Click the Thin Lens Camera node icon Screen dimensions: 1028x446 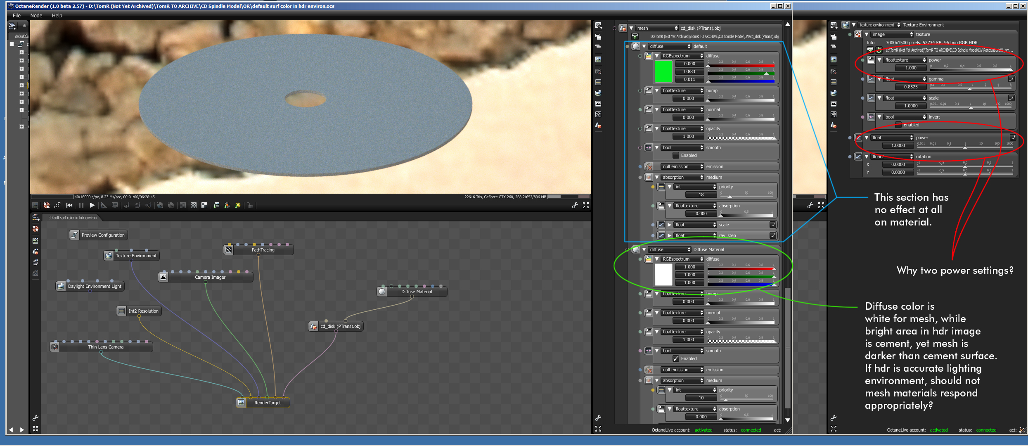(x=54, y=347)
